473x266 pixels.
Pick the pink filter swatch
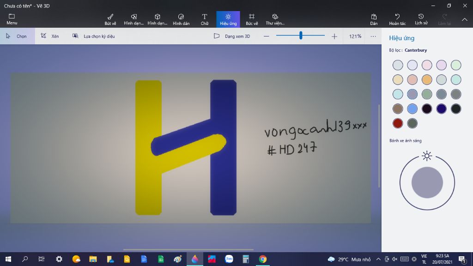pyautogui.click(x=427, y=65)
